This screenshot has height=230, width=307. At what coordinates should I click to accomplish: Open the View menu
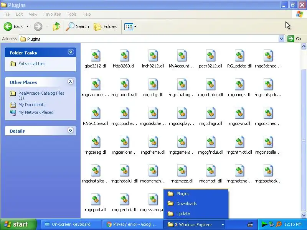[x=33, y=14]
